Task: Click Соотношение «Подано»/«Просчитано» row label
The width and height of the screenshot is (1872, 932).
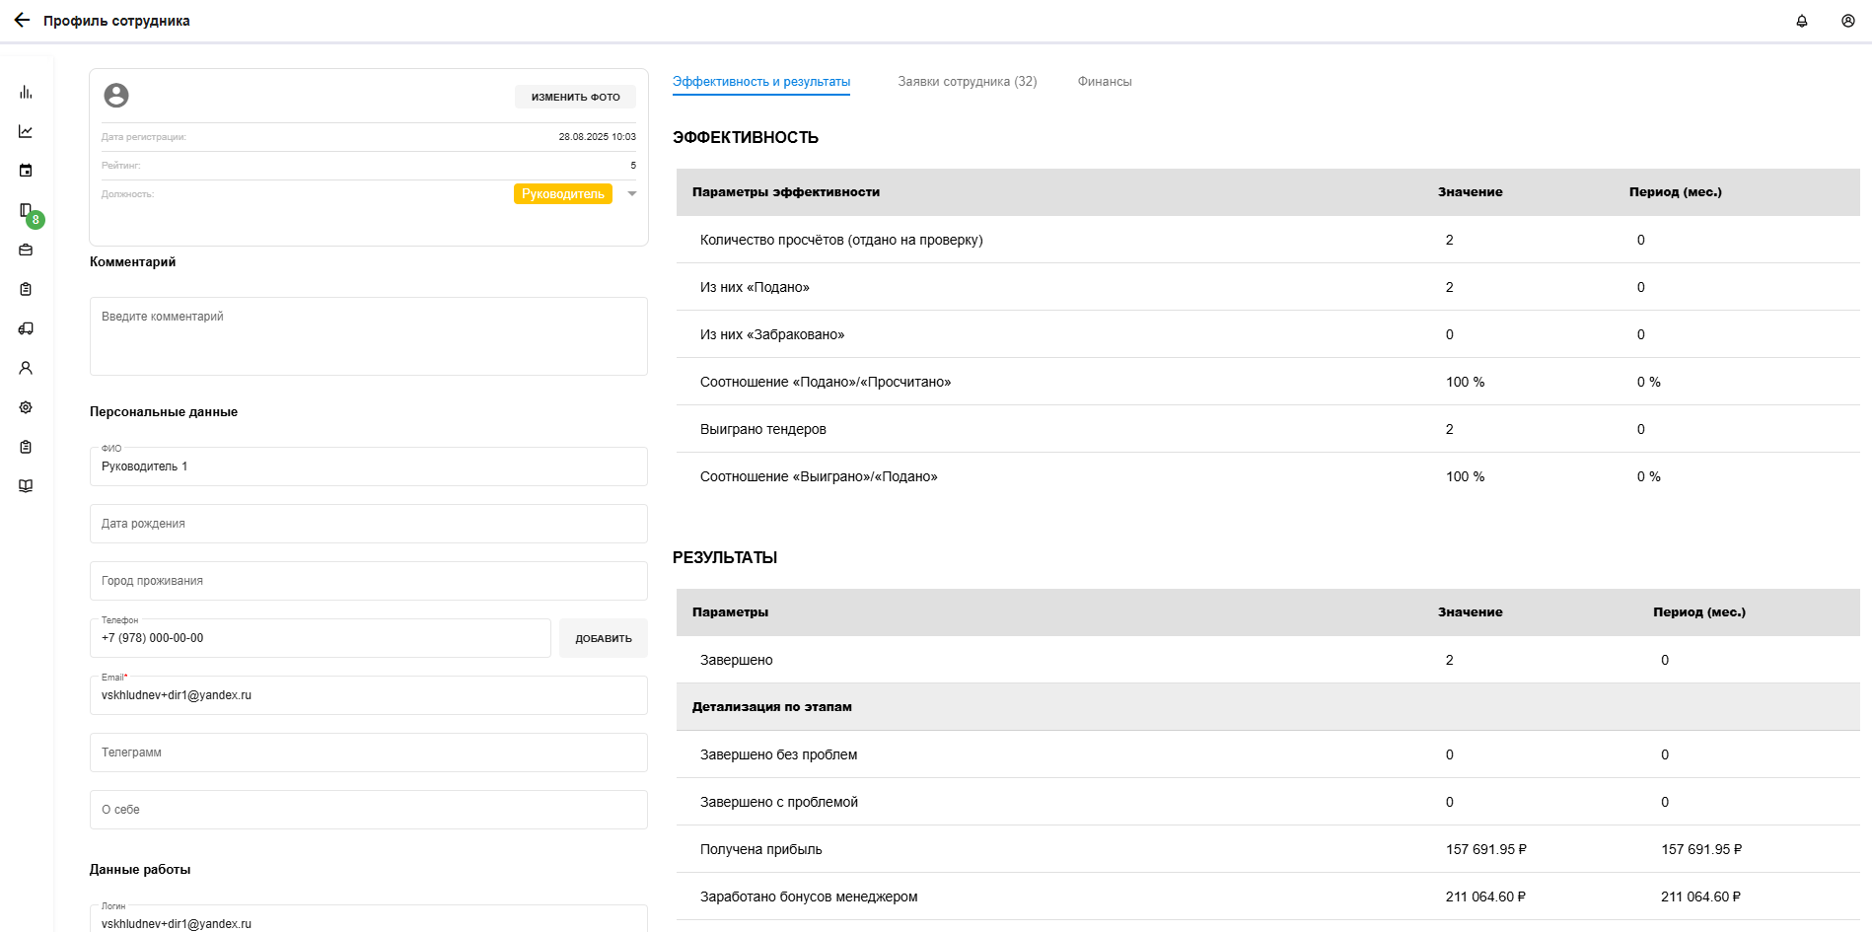Action: click(826, 382)
